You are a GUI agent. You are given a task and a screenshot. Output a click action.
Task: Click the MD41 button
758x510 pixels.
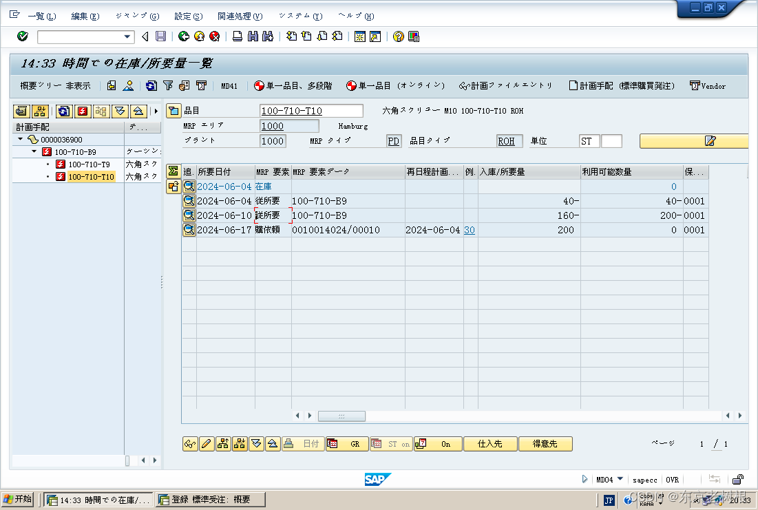click(x=229, y=86)
